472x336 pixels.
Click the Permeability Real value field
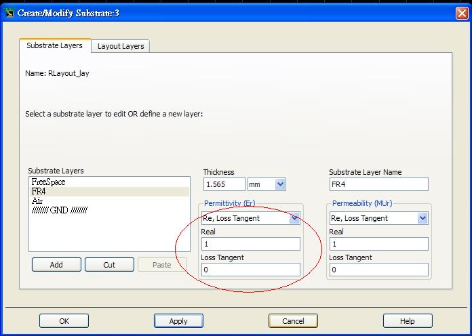pyautogui.click(x=378, y=244)
